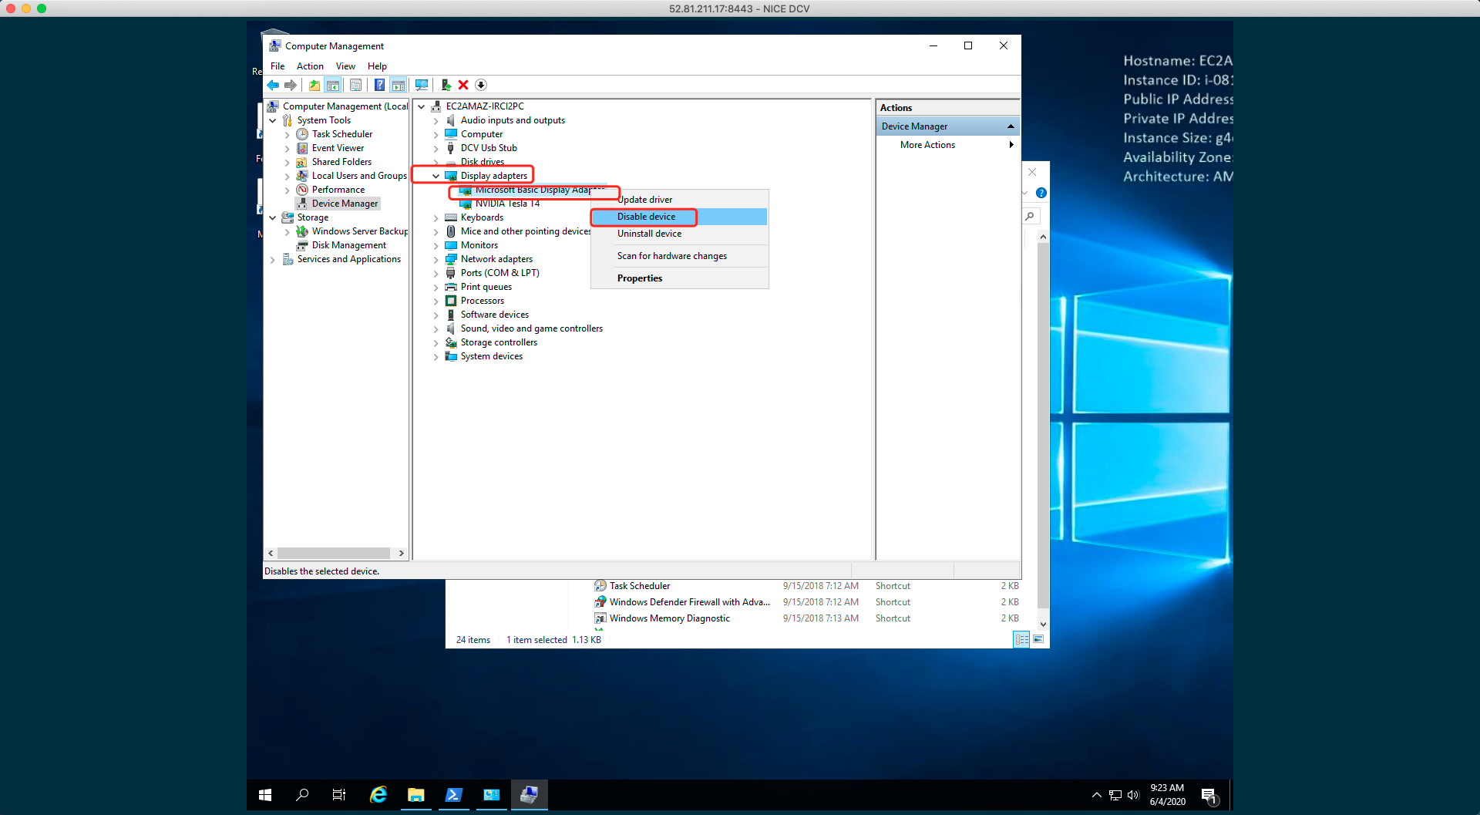Click the blue Help icon in the toolbar
Viewport: 1480px width, 815px height.
pyautogui.click(x=379, y=85)
